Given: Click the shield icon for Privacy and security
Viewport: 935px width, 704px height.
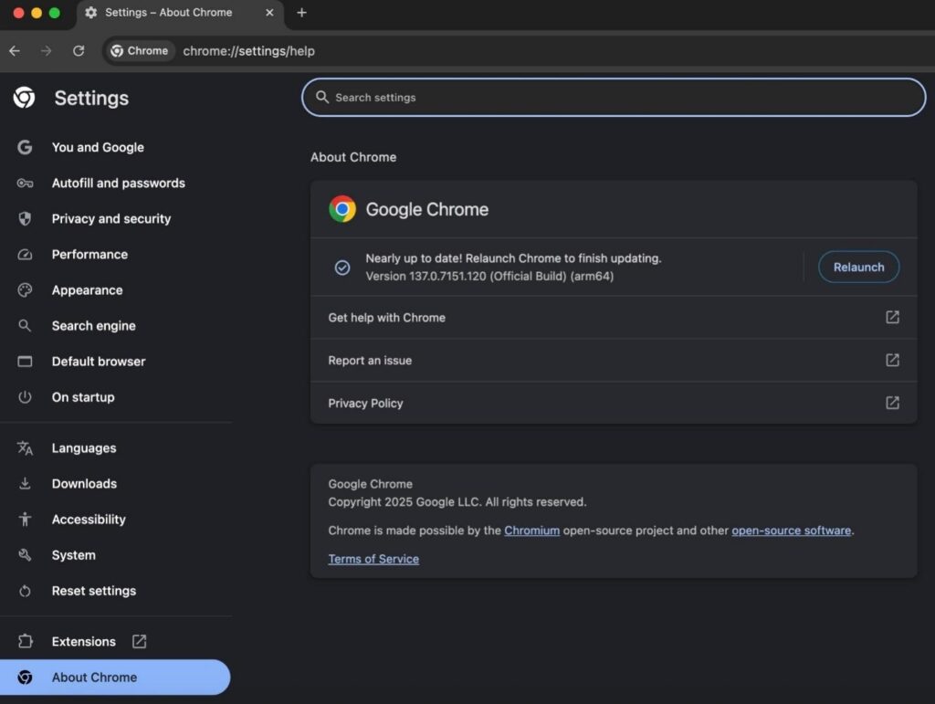Looking at the screenshot, I should tap(25, 219).
